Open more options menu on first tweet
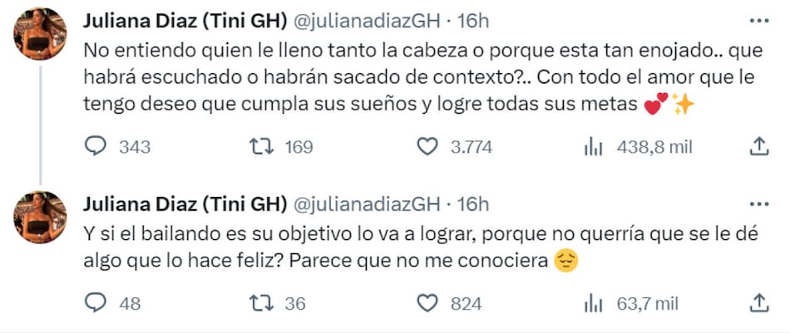This screenshot has width=790, height=333. coord(759,22)
